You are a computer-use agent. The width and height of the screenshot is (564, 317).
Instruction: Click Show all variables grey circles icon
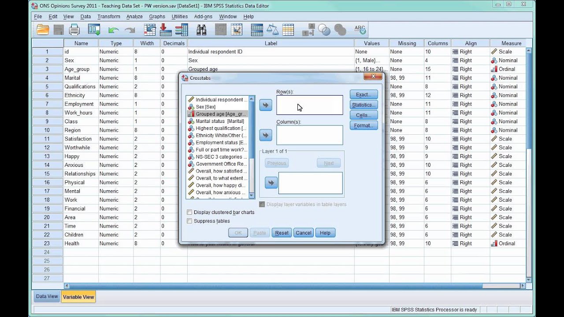340,30
